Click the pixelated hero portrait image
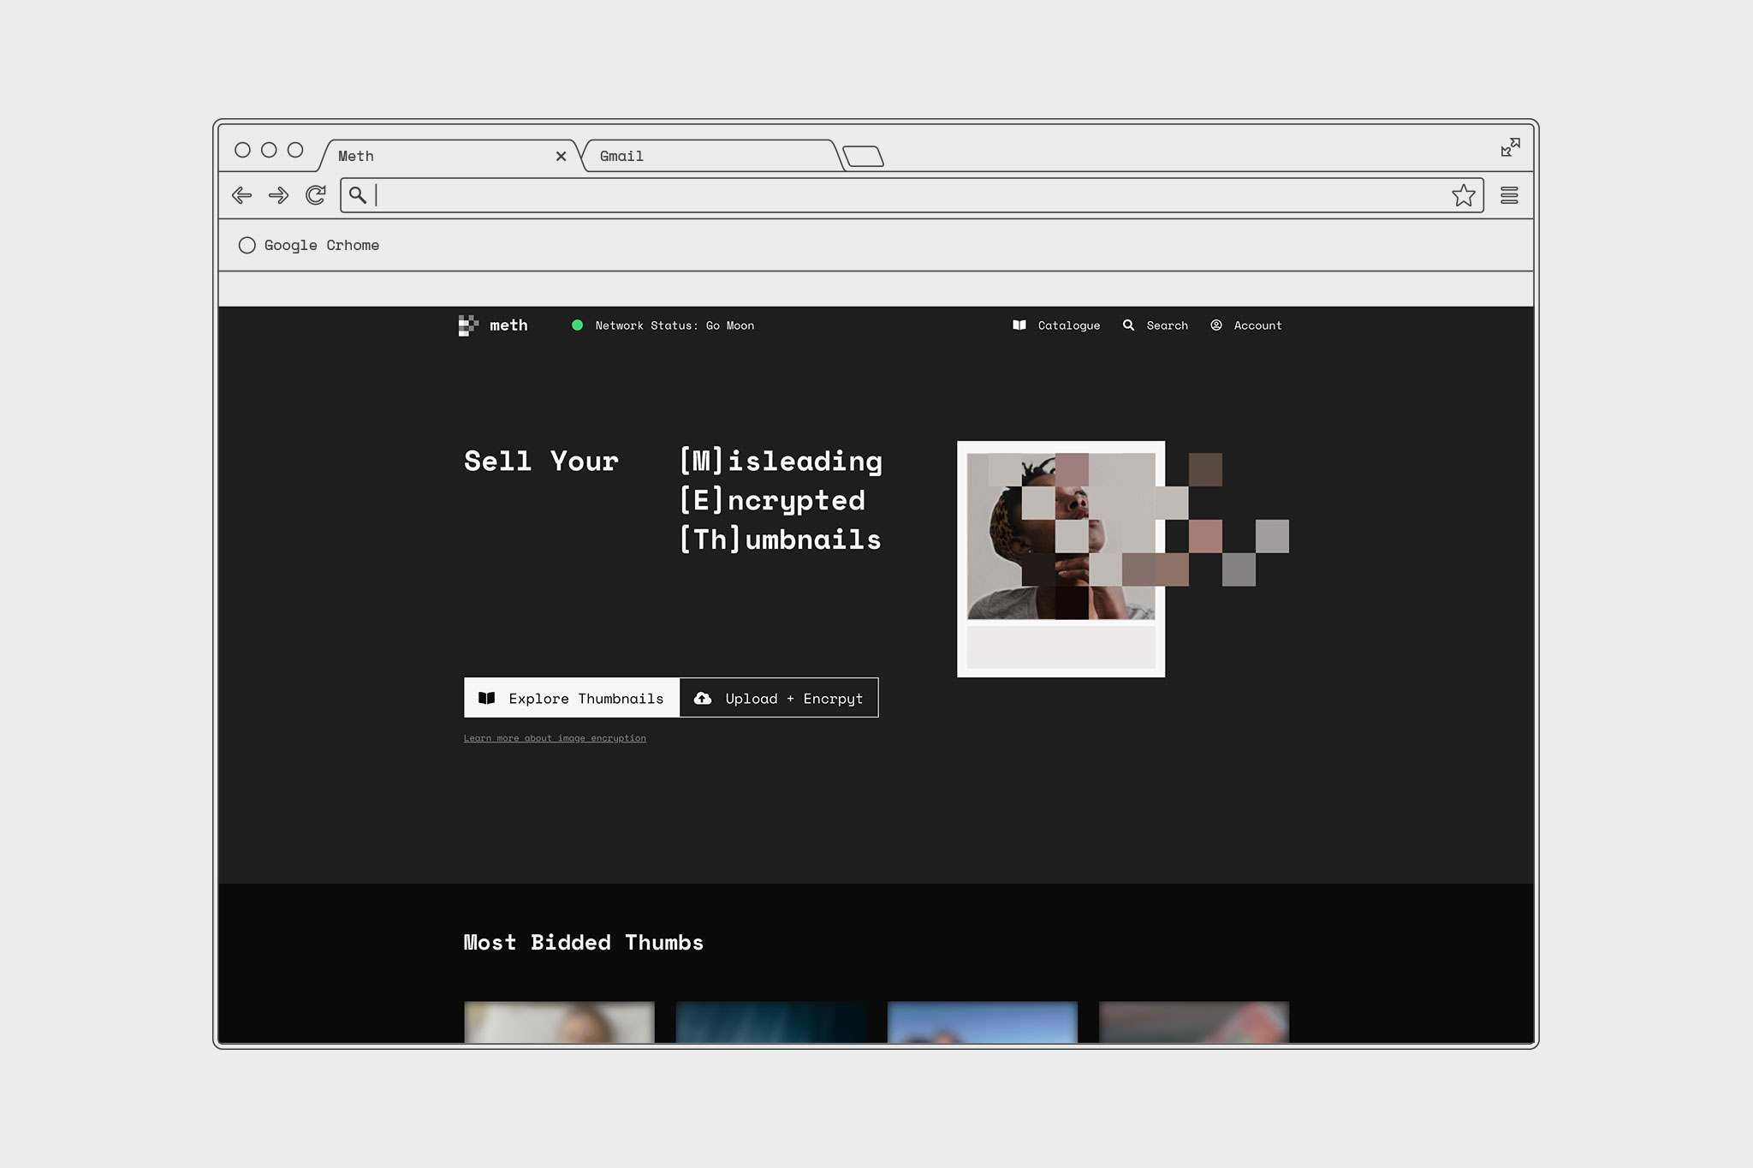This screenshot has width=1753, height=1168. click(1061, 536)
